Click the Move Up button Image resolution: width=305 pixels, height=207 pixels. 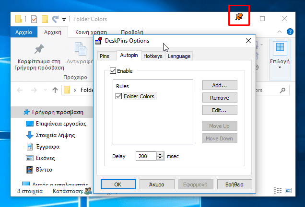click(x=220, y=126)
